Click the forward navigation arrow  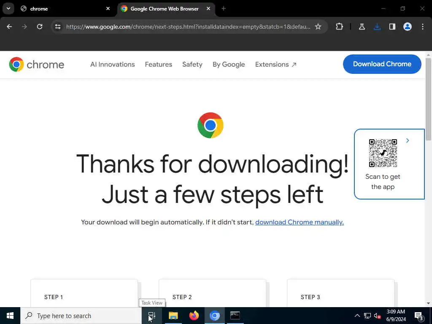(x=24, y=27)
